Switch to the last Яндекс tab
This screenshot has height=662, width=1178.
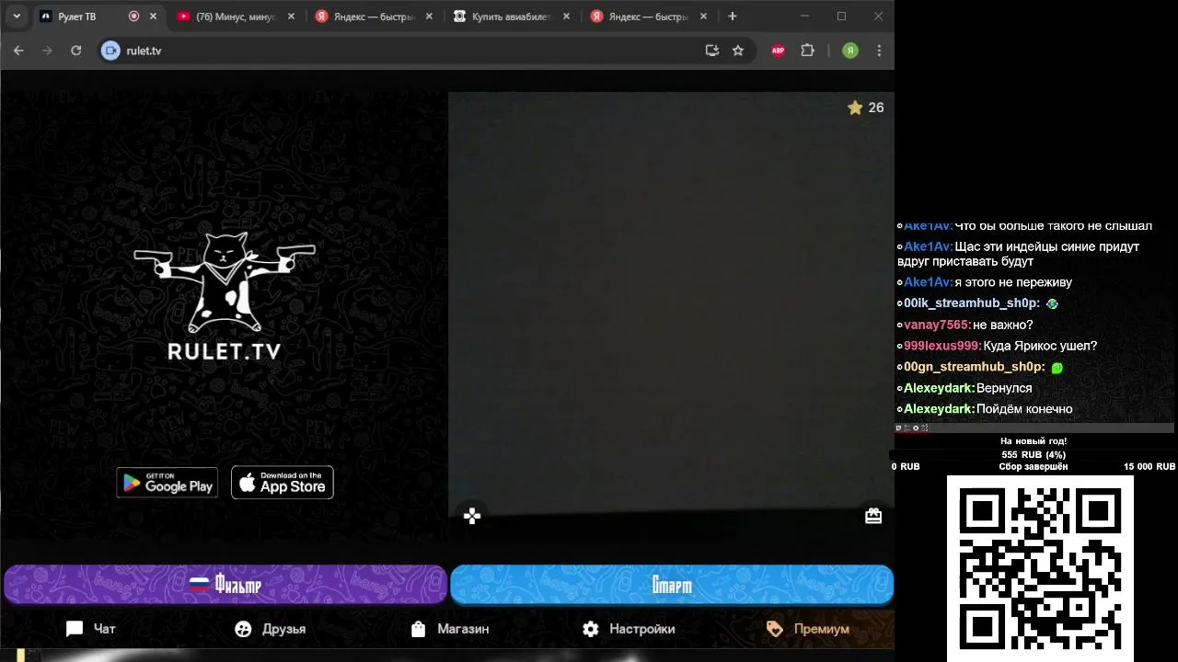pyautogui.click(x=650, y=17)
